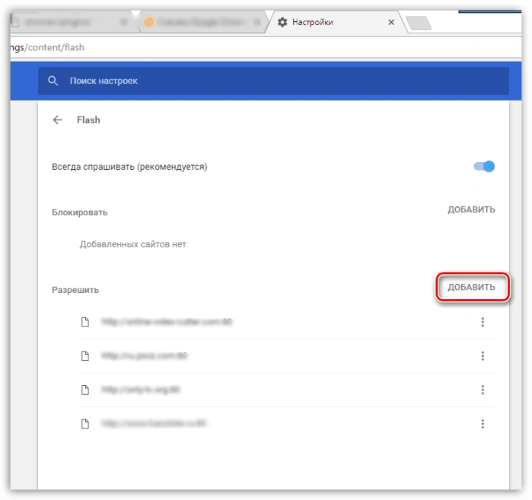Click page icon of second allowed site
Image resolution: width=532 pixels, height=500 pixels.
85,355
